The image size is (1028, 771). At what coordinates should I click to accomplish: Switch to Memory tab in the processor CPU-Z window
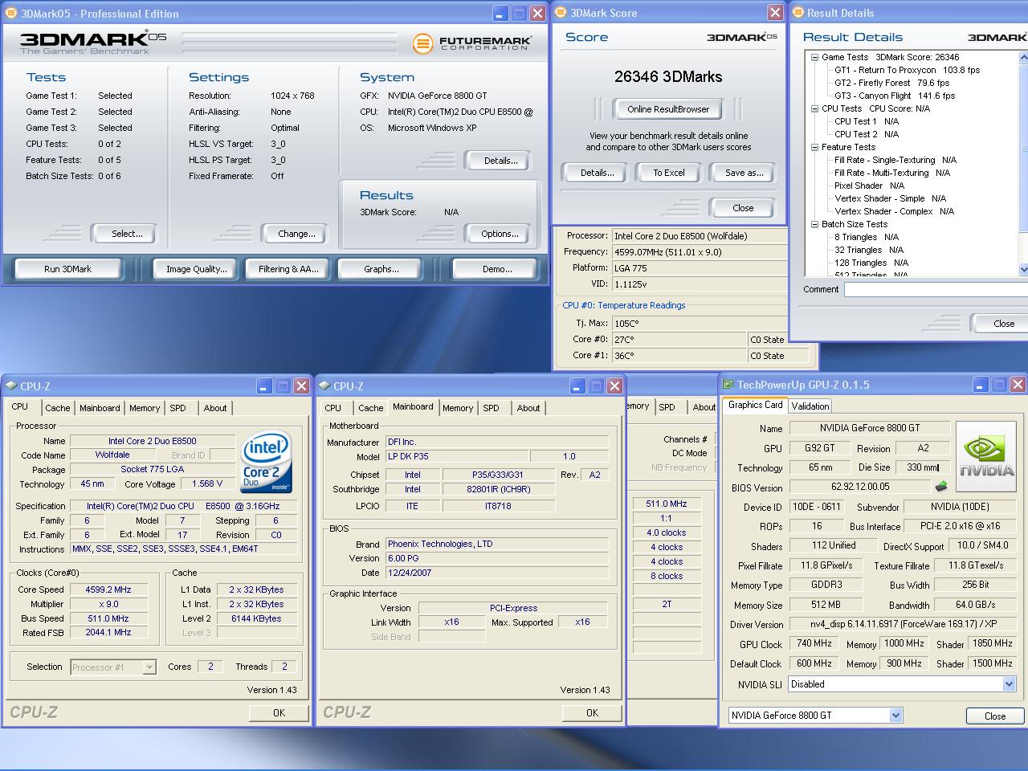[145, 408]
